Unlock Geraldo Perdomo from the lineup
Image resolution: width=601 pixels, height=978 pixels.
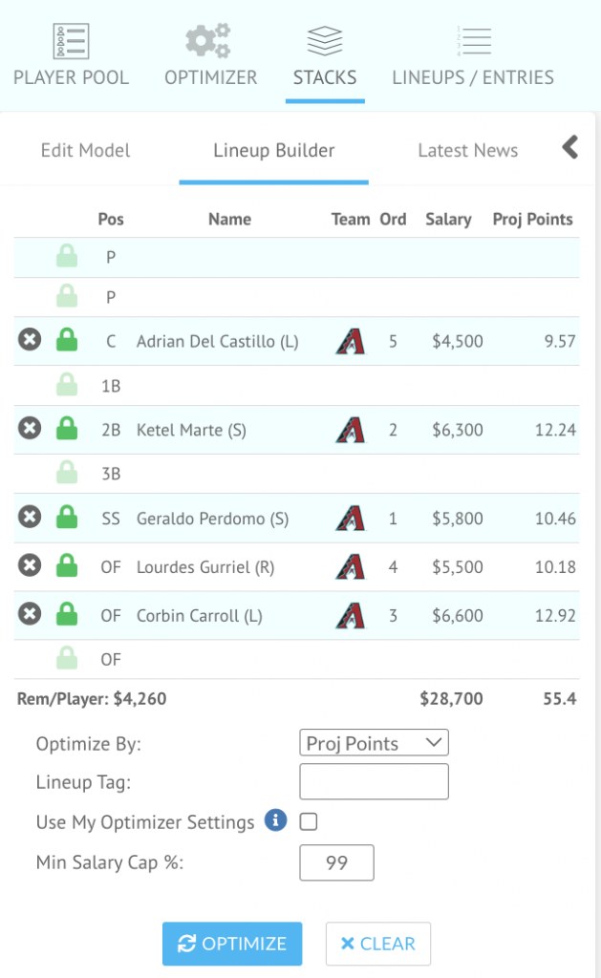(66, 517)
